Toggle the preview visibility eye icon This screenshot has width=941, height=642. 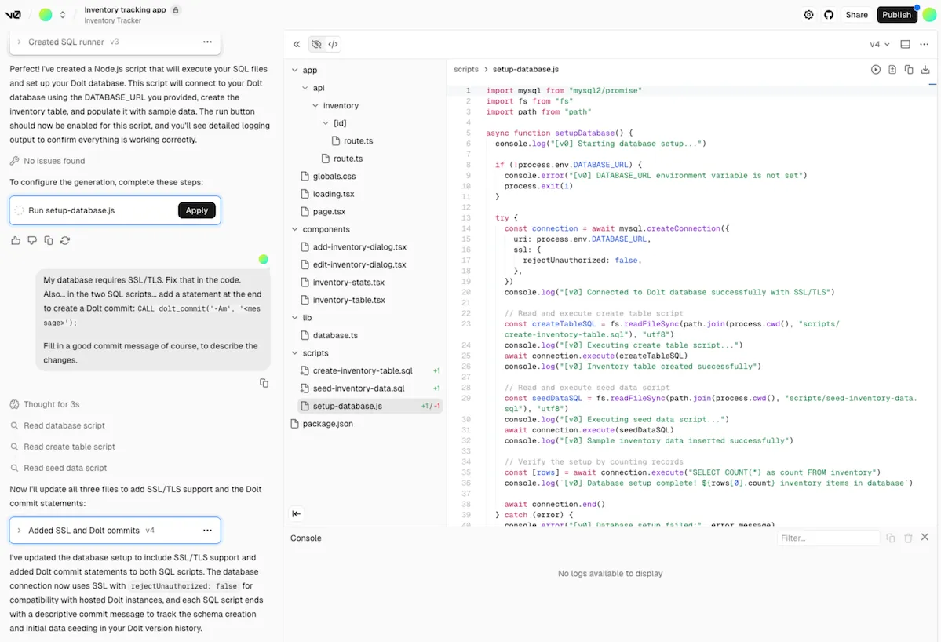[316, 44]
